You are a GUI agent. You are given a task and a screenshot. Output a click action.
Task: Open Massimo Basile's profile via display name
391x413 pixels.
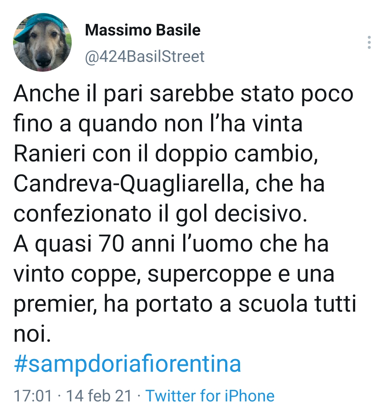(143, 30)
